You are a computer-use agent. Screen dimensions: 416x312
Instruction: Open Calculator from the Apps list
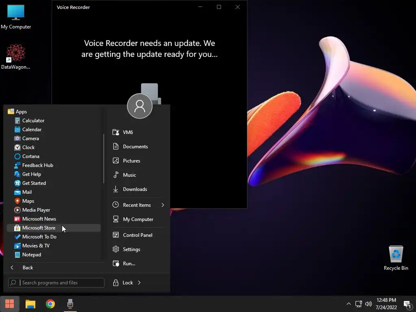point(54,120)
